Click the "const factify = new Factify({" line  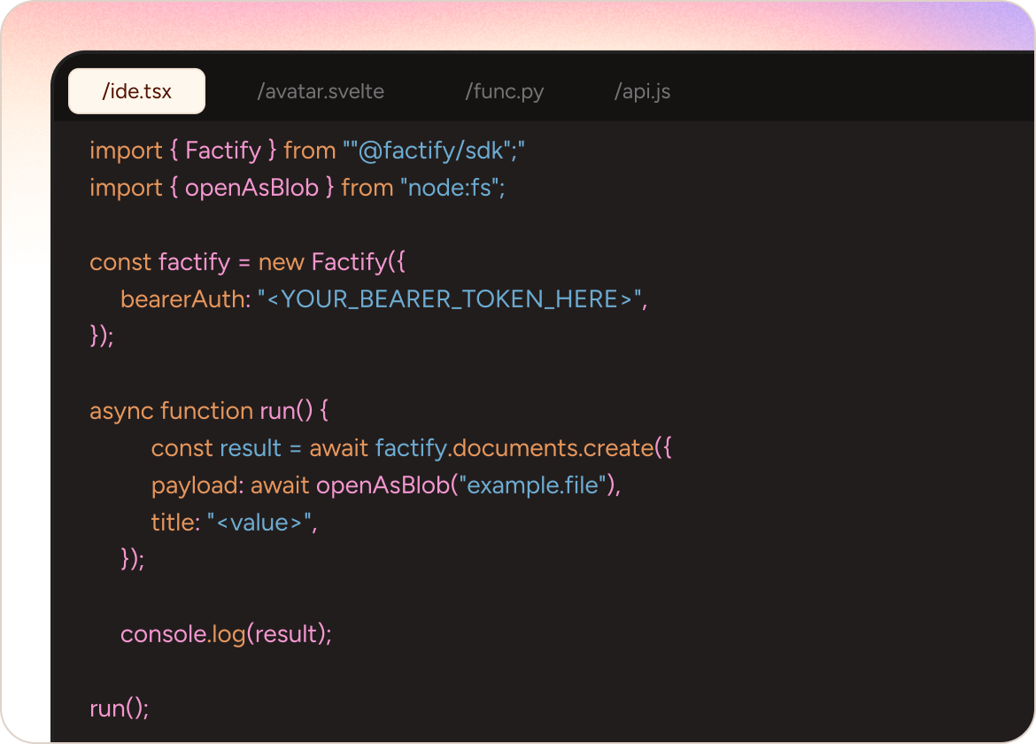click(248, 262)
